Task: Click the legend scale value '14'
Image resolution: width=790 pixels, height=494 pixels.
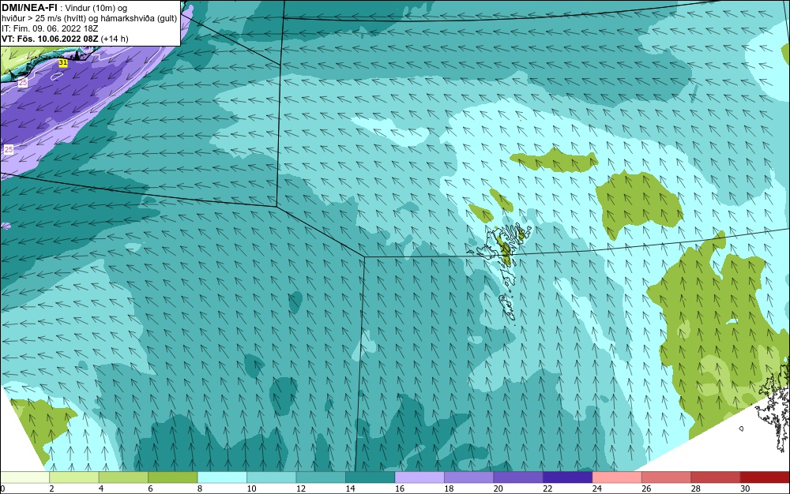Action: coord(350,488)
